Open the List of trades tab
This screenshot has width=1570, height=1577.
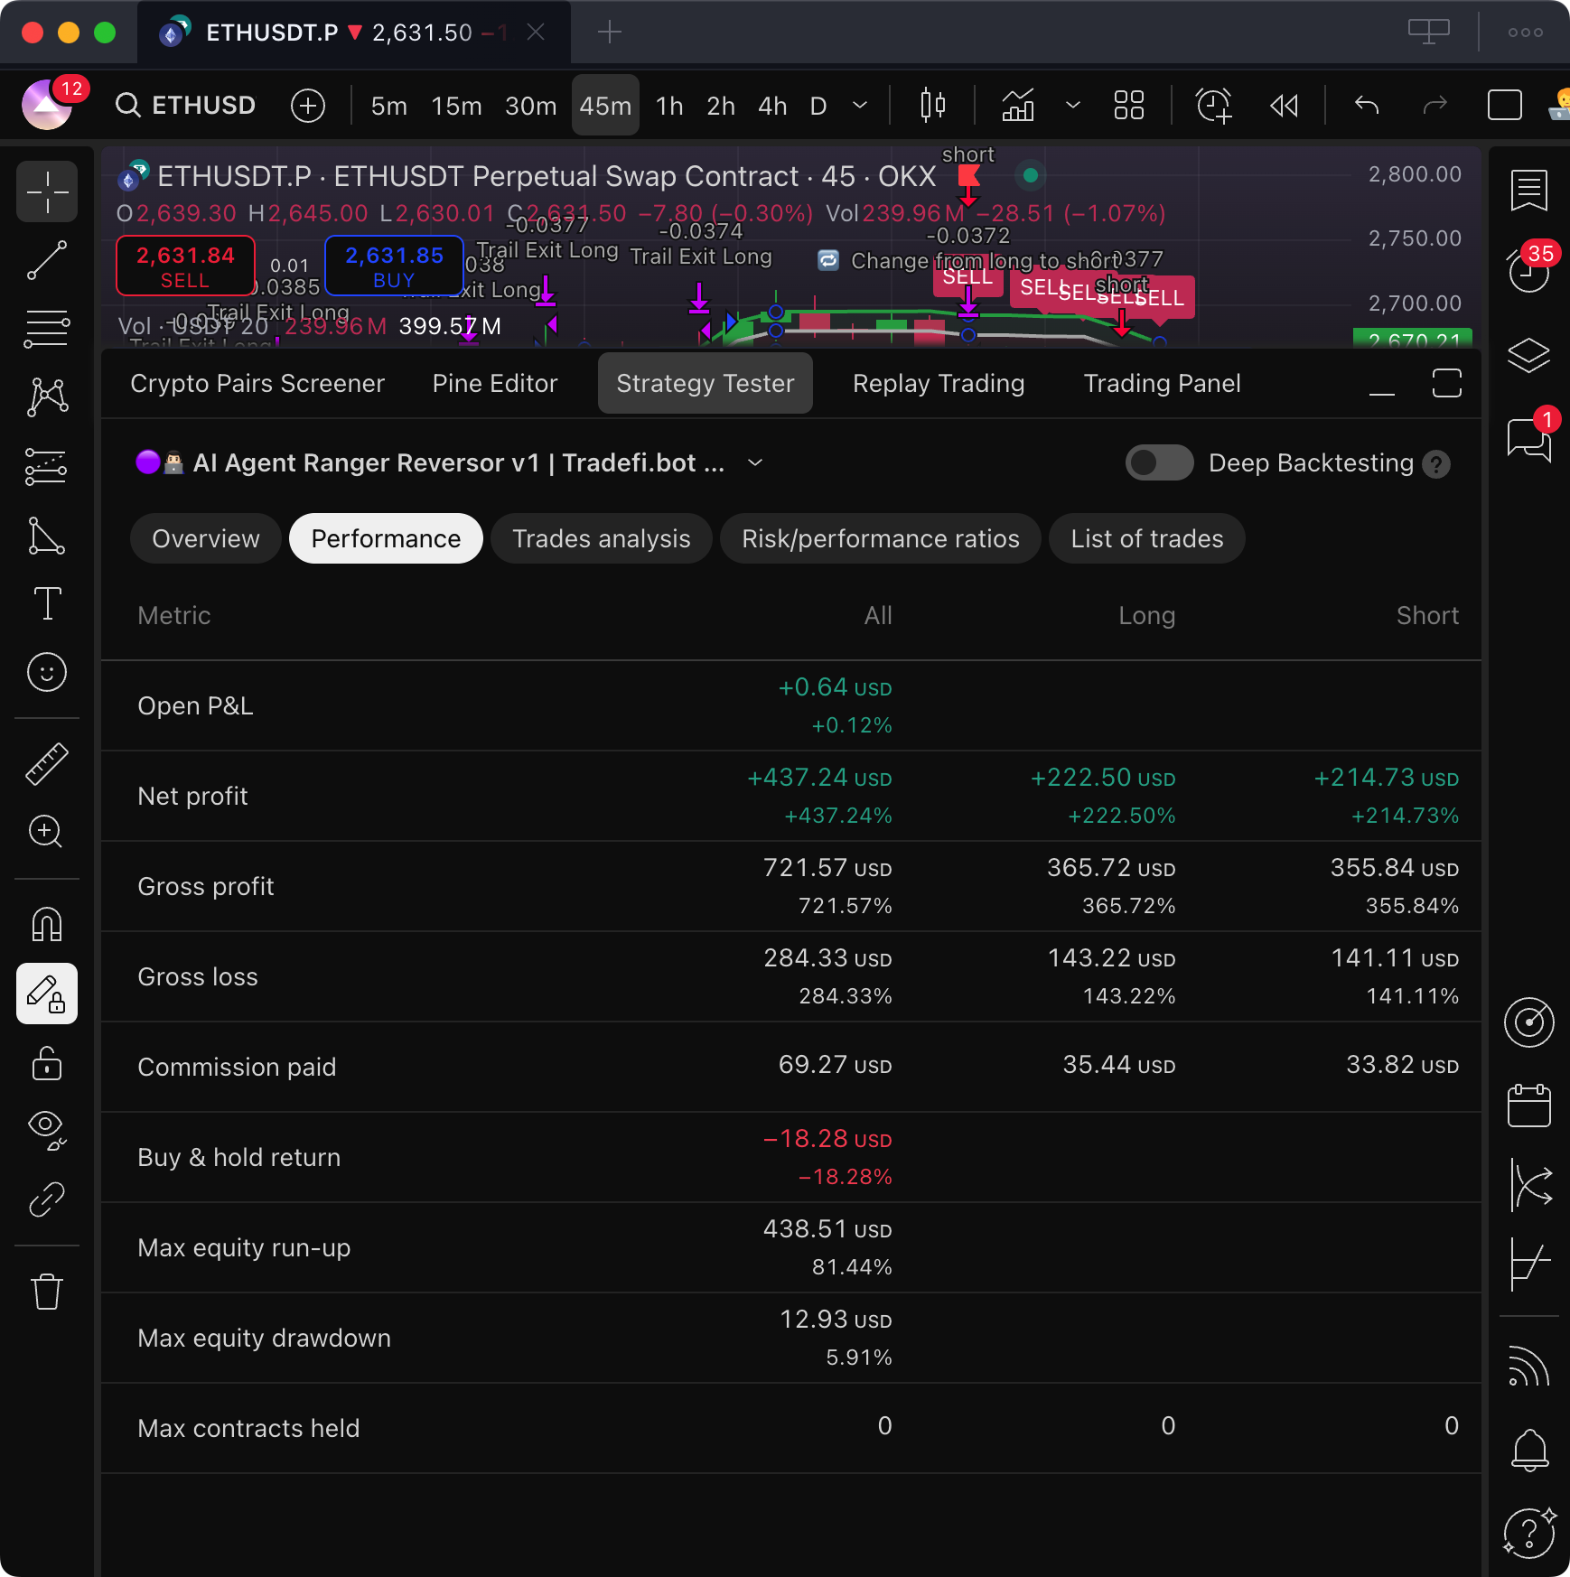1146,539
